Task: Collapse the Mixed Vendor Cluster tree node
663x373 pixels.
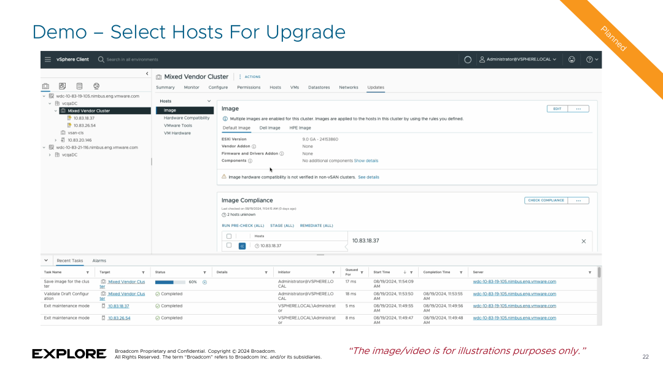Action: pos(56,110)
